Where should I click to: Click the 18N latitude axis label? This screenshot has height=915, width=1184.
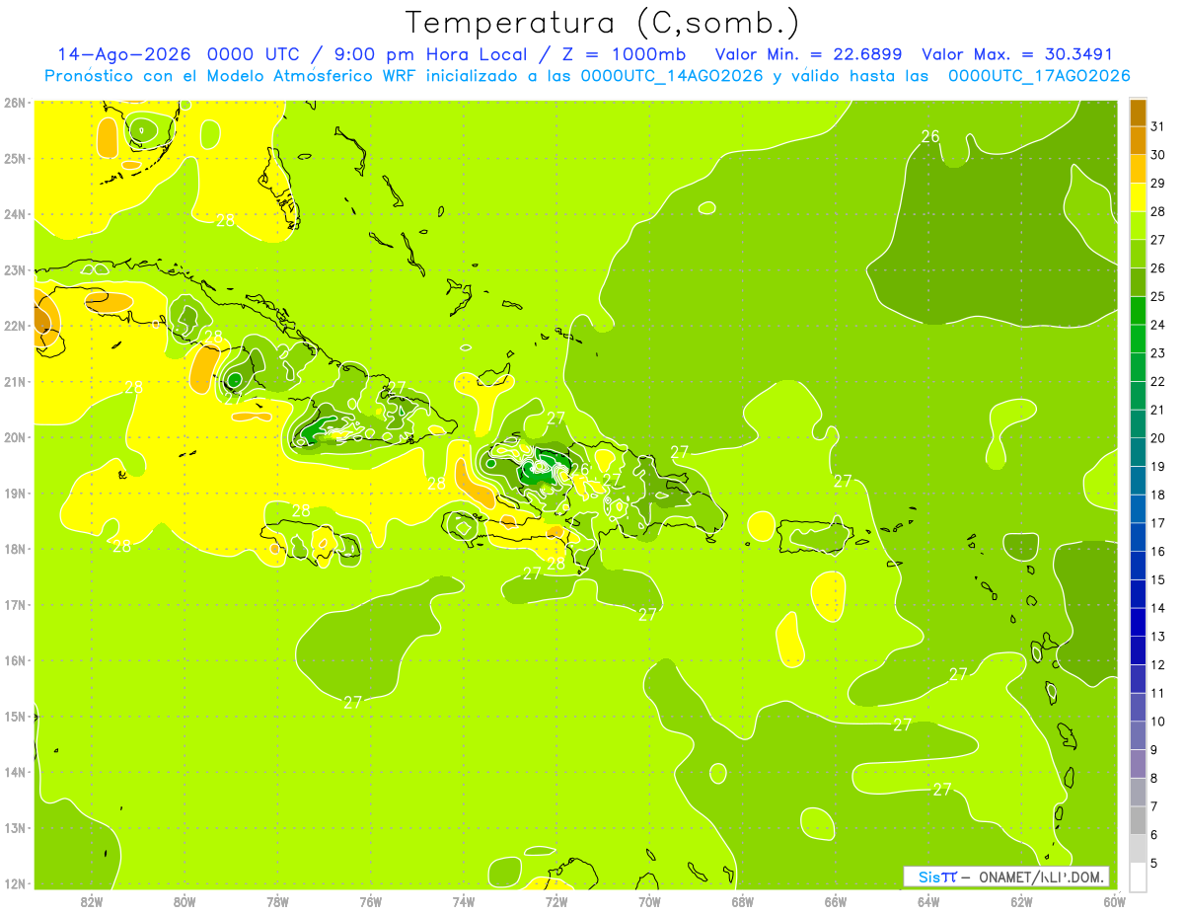tap(15, 549)
